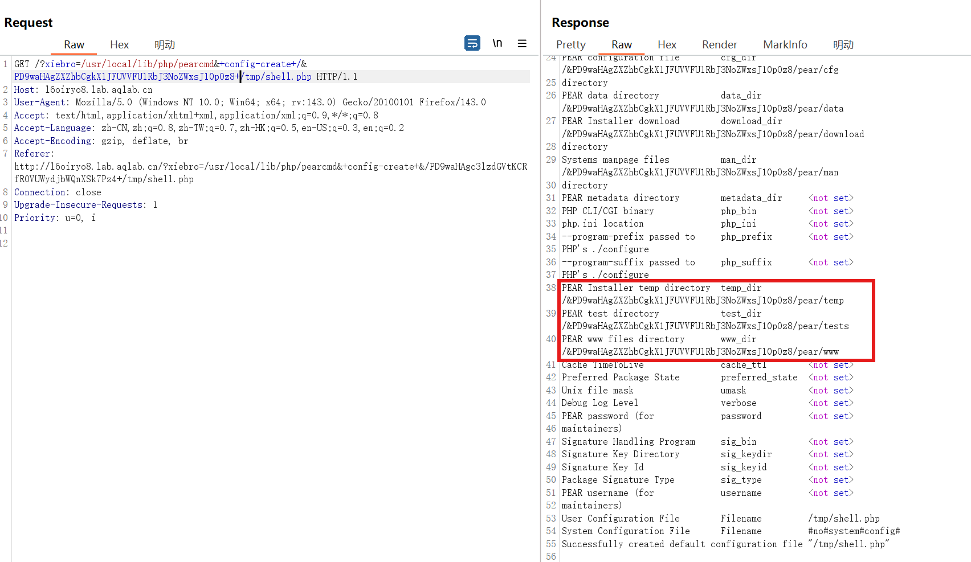Viewport: 971px width, 562px height.
Task: Click the 'metadata_dir' key in response
Action: click(x=751, y=198)
